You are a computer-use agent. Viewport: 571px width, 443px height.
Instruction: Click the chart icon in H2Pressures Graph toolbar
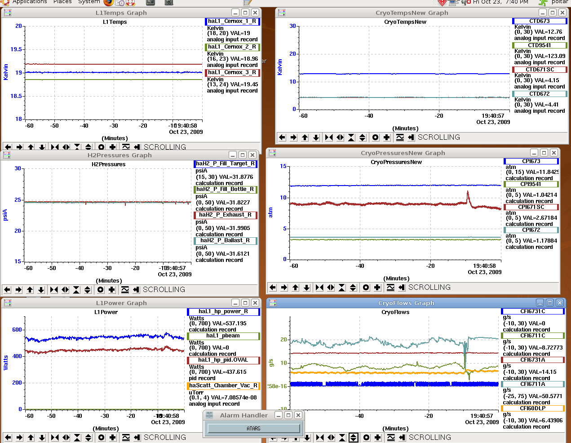[125, 290]
